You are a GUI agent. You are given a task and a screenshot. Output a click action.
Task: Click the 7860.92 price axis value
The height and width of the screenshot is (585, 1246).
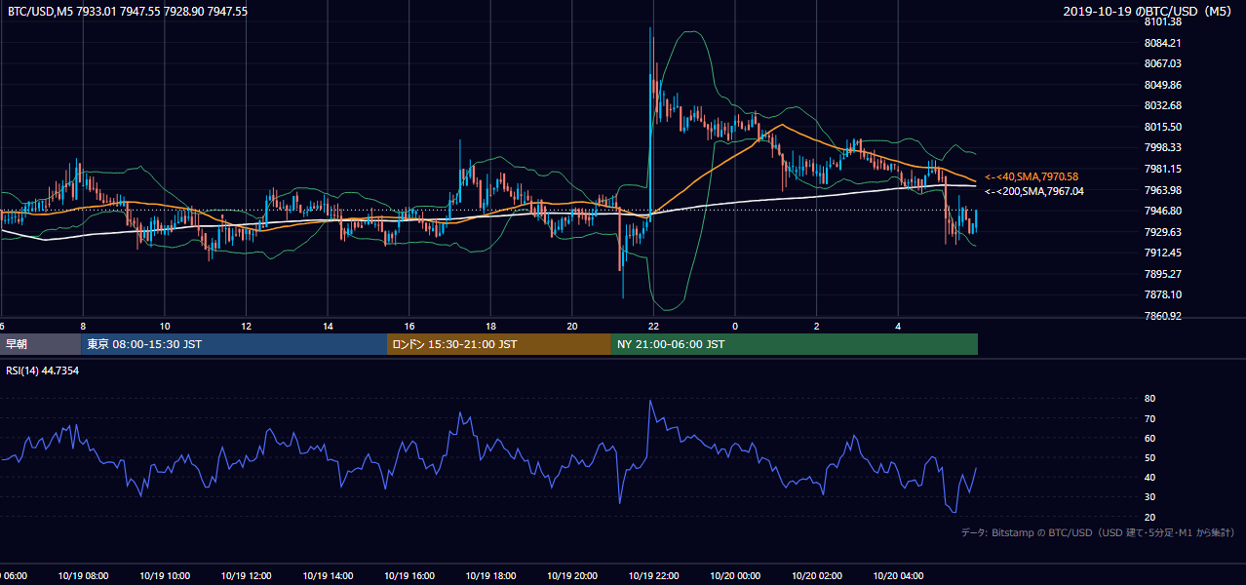1162,316
